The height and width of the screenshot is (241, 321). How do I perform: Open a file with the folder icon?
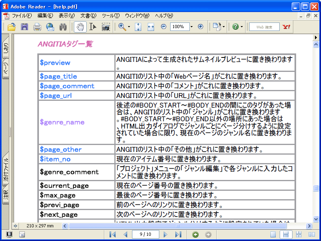pos(12,27)
